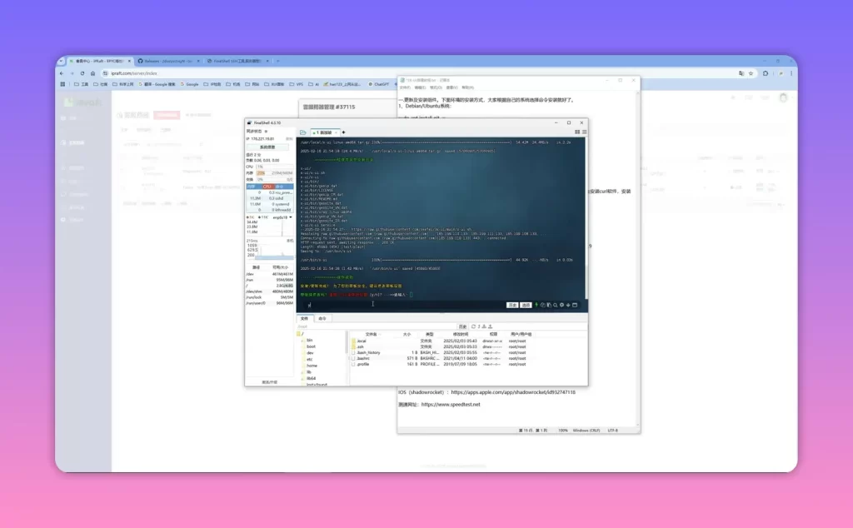This screenshot has height=528, width=853.
Task: Open terminal settings gear icon
Action: click(562, 305)
